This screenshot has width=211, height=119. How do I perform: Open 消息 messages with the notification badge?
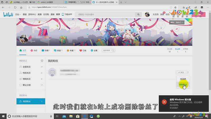(x=162, y=14)
